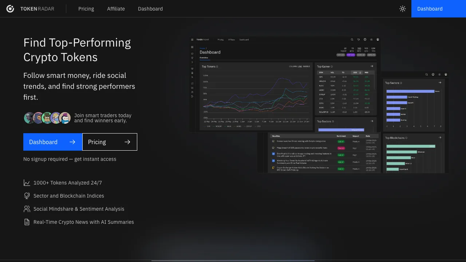This screenshot has height=262, width=466.
Task: Switch to the Overview tab in the dashboard
Action: 204,57
